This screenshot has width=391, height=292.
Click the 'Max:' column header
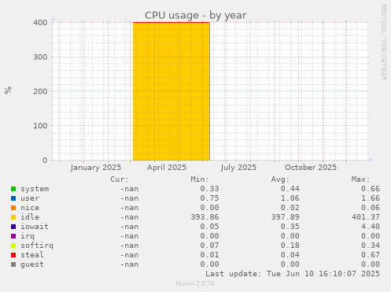tap(360, 179)
